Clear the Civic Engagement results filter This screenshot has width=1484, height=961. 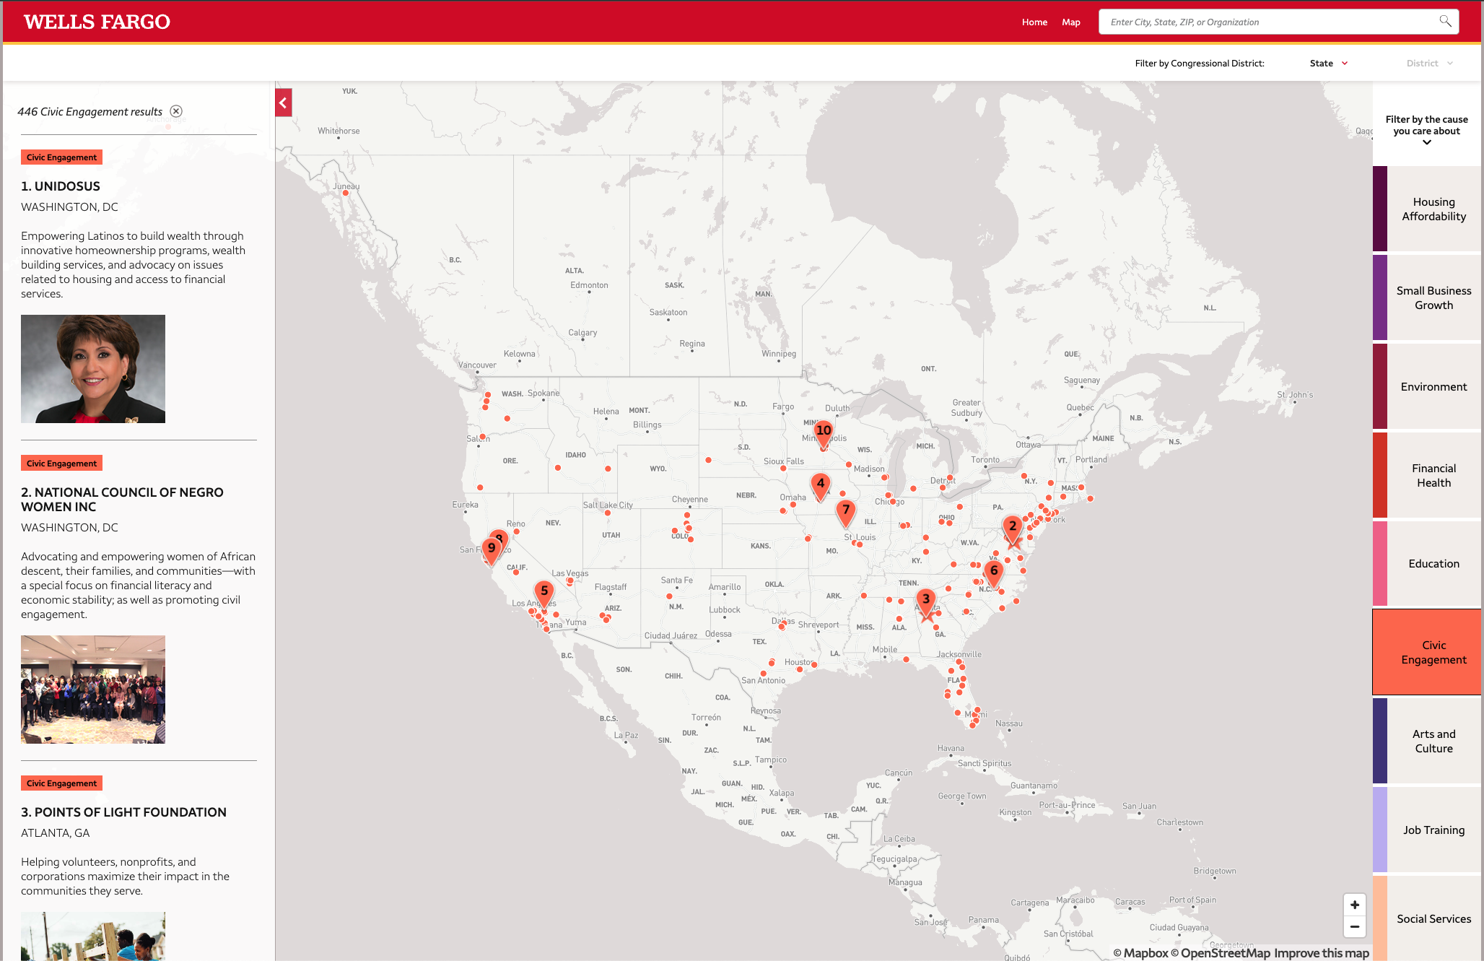(x=176, y=111)
